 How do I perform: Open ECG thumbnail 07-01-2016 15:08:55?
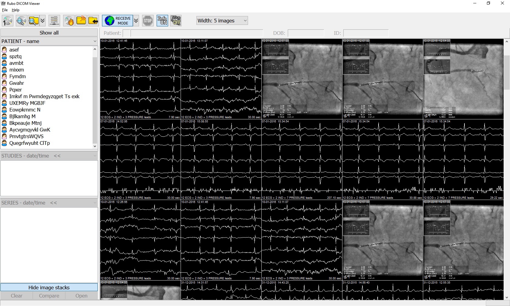pos(221,159)
